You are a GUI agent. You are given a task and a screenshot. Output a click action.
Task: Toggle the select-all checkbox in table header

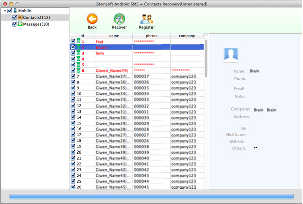[73, 36]
